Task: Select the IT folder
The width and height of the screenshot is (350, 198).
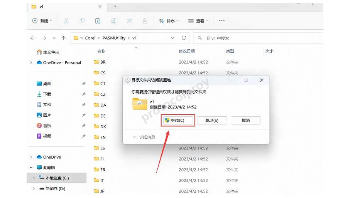Action: [x=99, y=180]
